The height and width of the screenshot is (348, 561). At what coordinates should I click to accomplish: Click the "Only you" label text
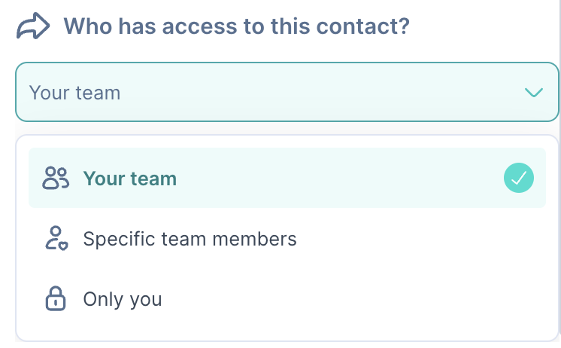(123, 299)
